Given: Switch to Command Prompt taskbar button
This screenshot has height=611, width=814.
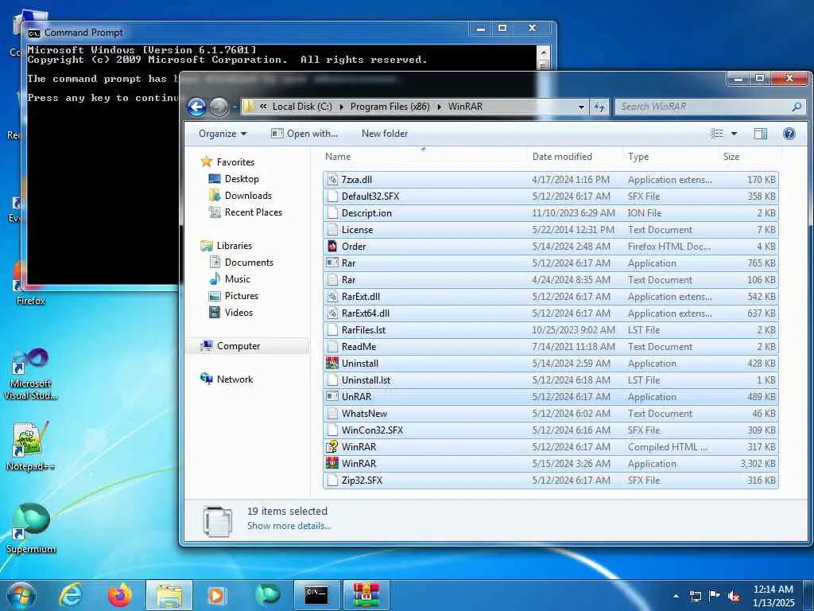Looking at the screenshot, I should (x=316, y=595).
